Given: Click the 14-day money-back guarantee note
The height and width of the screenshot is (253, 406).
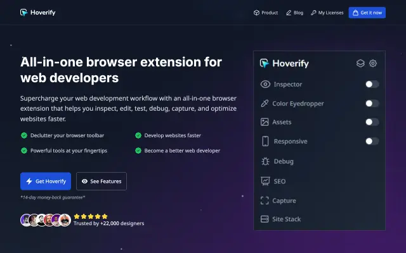Looking at the screenshot, I should coord(53,197).
